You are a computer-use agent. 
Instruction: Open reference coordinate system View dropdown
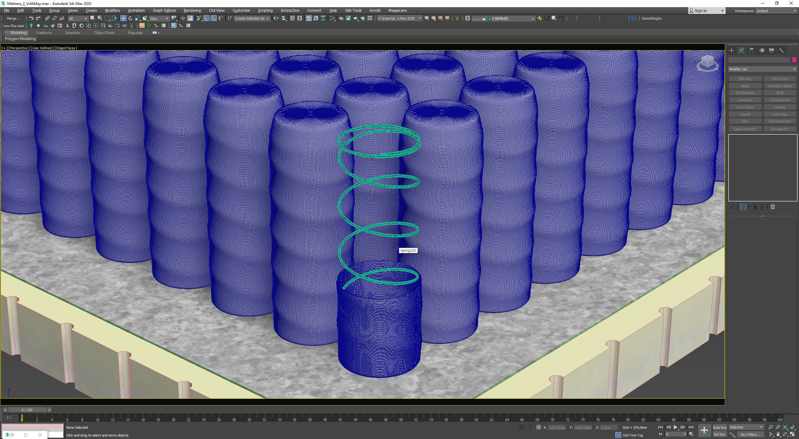coord(159,19)
